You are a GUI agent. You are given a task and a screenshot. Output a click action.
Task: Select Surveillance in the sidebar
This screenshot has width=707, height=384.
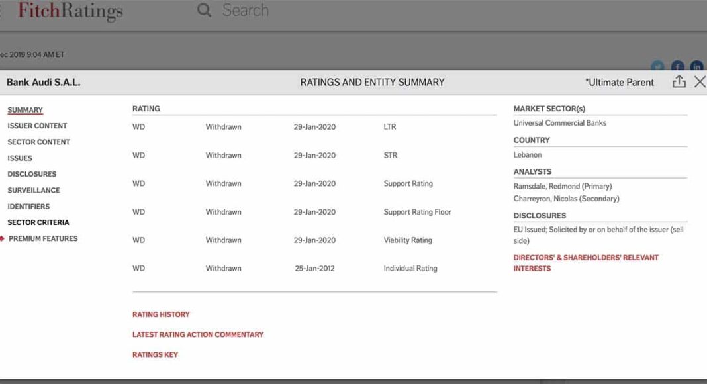[34, 191]
